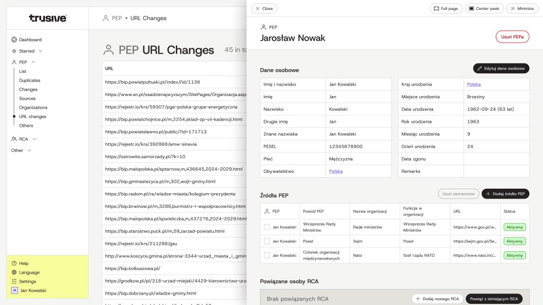543x305 pixels.
Task: Go to Organizations in sidebar
Action: tap(33, 108)
